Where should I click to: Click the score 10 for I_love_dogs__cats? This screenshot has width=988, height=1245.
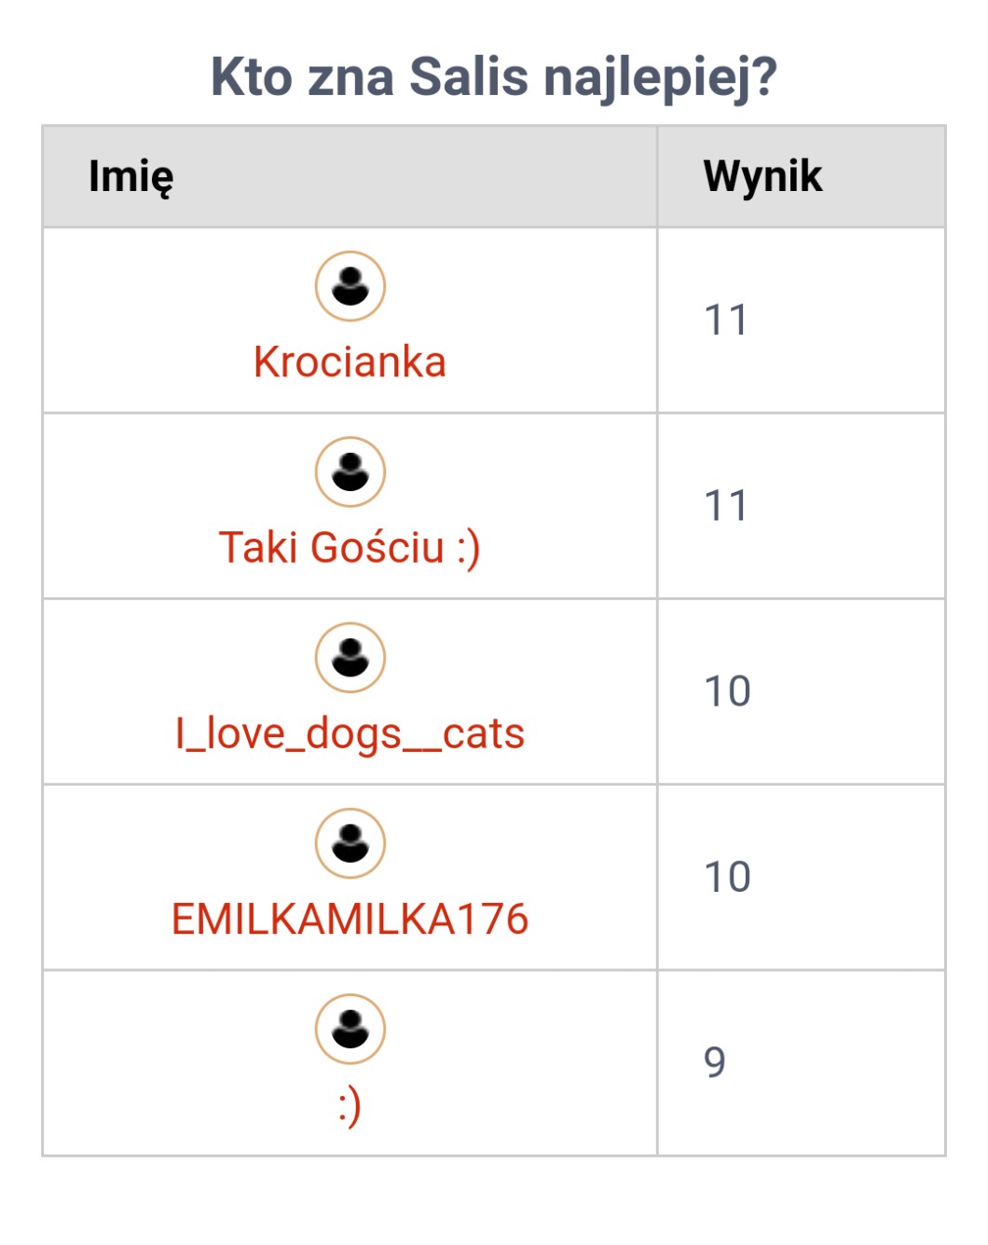727,691
